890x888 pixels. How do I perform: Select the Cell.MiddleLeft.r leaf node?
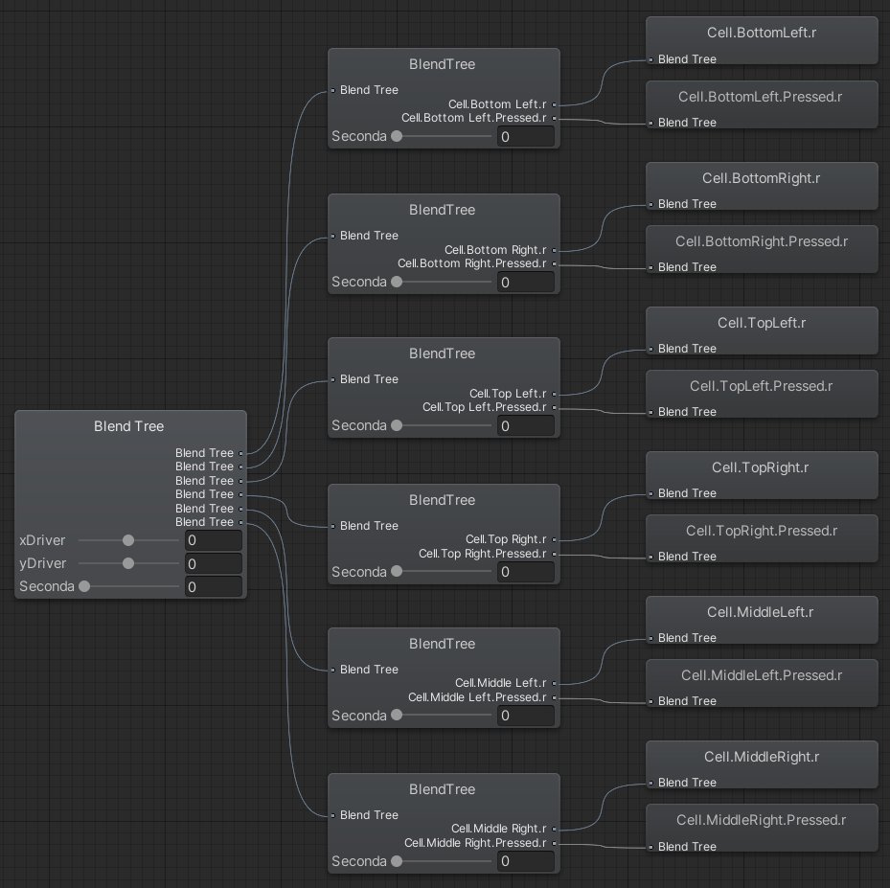coord(762,620)
